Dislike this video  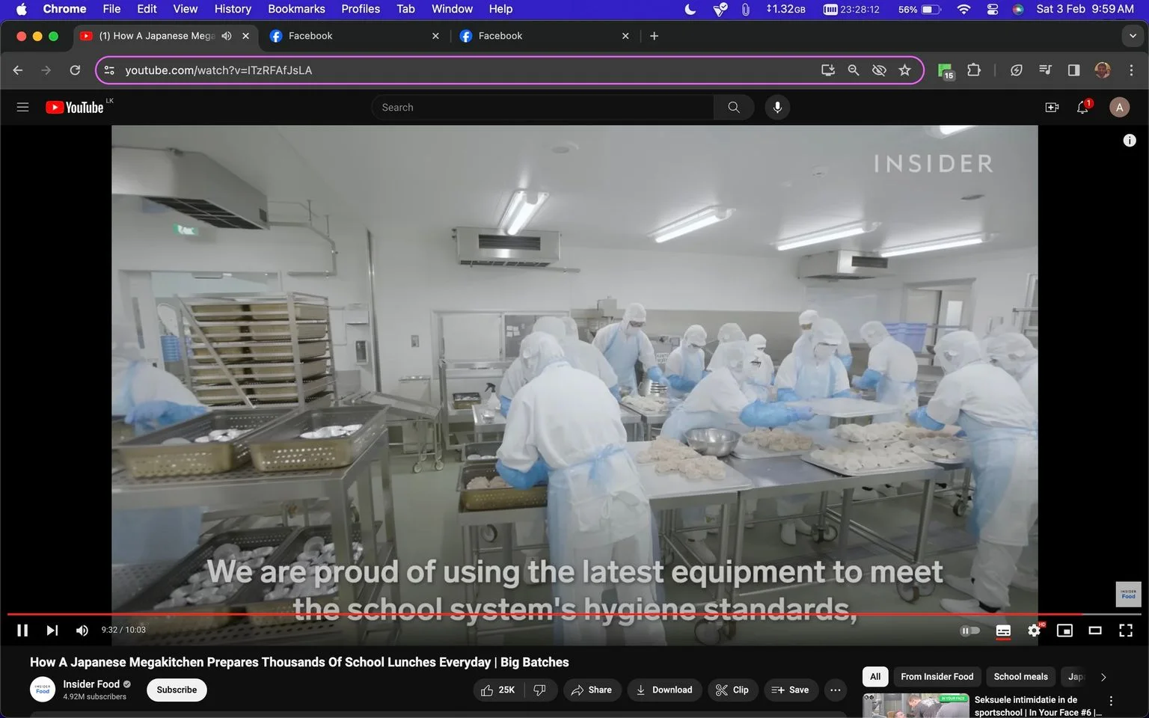click(x=540, y=690)
